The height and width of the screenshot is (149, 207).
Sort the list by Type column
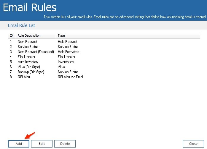coord(61,35)
